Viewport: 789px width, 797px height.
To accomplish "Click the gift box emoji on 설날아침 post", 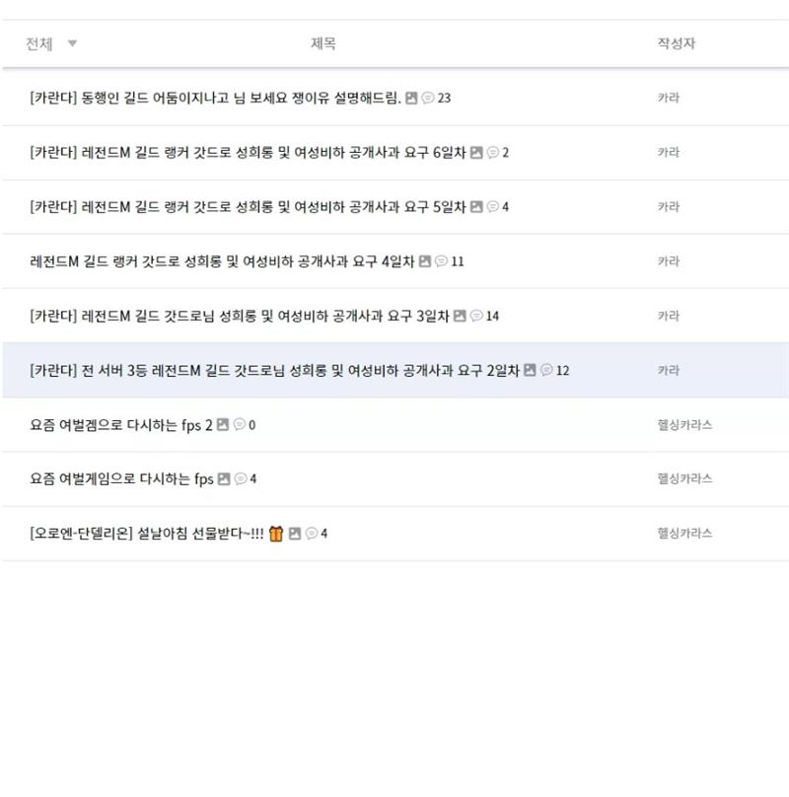I will coord(276,534).
